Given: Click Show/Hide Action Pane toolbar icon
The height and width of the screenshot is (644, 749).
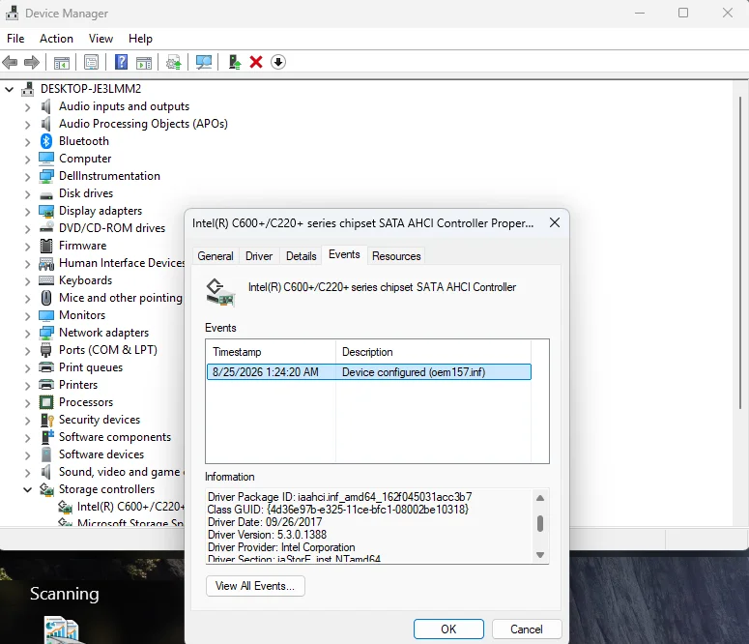Looking at the screenshot, I should point(144,62).
